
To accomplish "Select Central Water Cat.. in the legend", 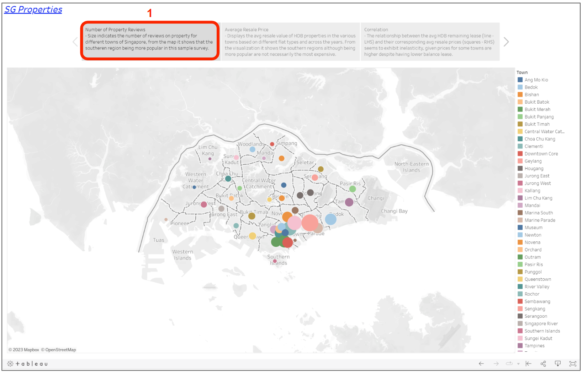I will point(544,132).
